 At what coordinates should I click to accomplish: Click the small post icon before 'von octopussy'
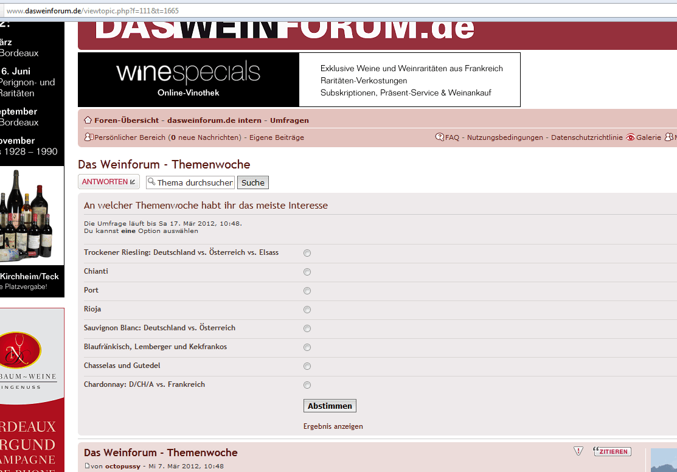[x=87, y=467]
